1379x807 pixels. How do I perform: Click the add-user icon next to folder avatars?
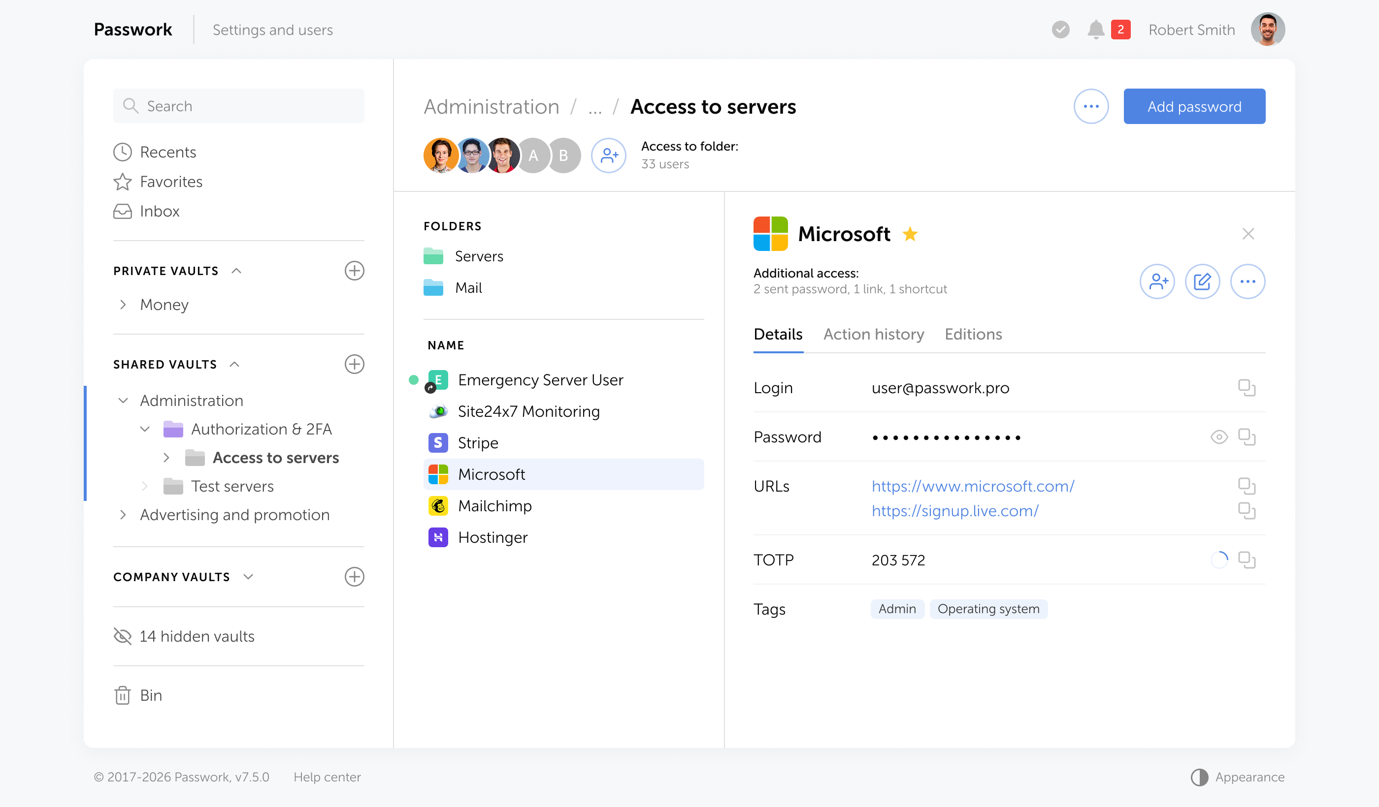[609, 155]
